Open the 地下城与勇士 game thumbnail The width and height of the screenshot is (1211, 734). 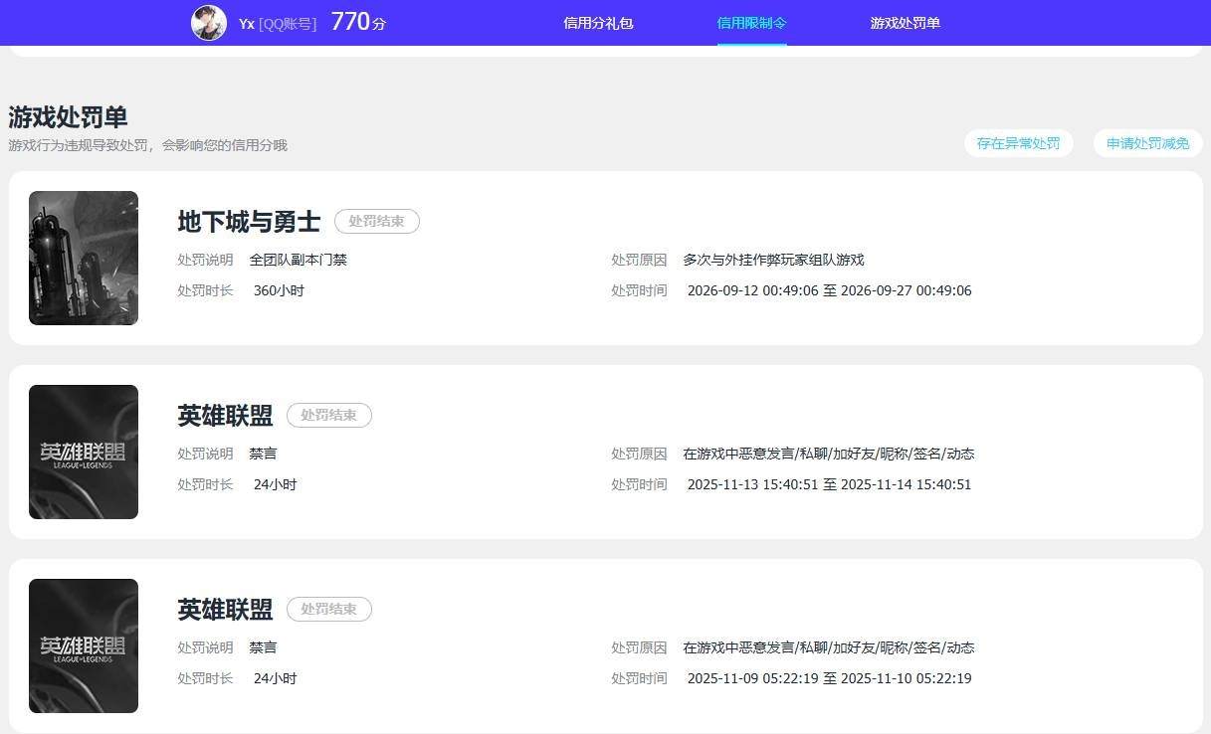84,258
